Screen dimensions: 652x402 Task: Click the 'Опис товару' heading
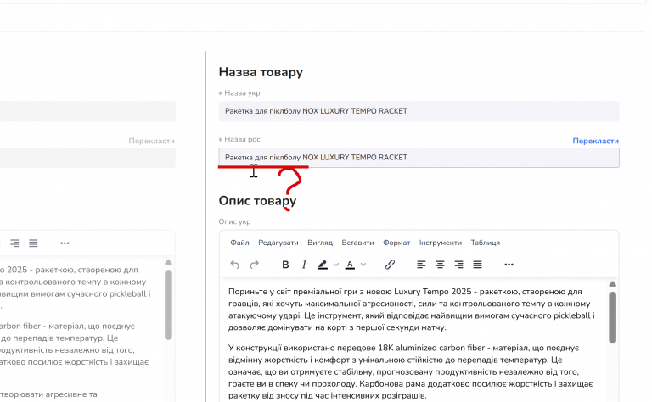pyautogui.click(x=257, y=201)
